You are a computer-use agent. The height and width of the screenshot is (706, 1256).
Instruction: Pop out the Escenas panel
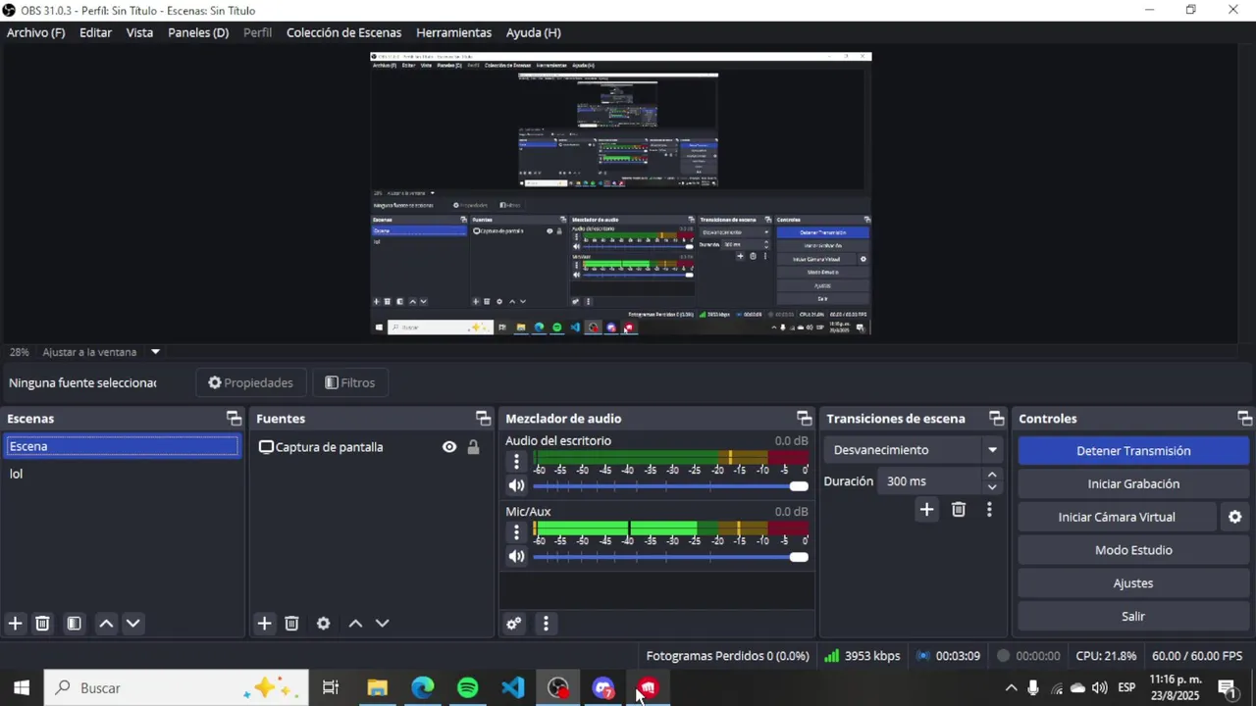click(x=234, y=419)
